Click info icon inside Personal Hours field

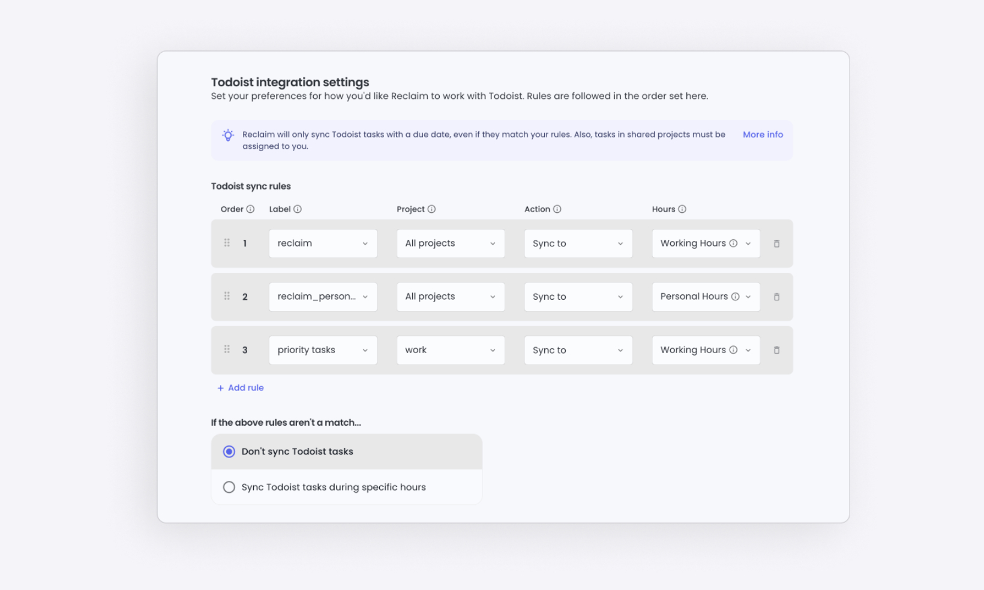pyautogui.click(x=735, y=297)
